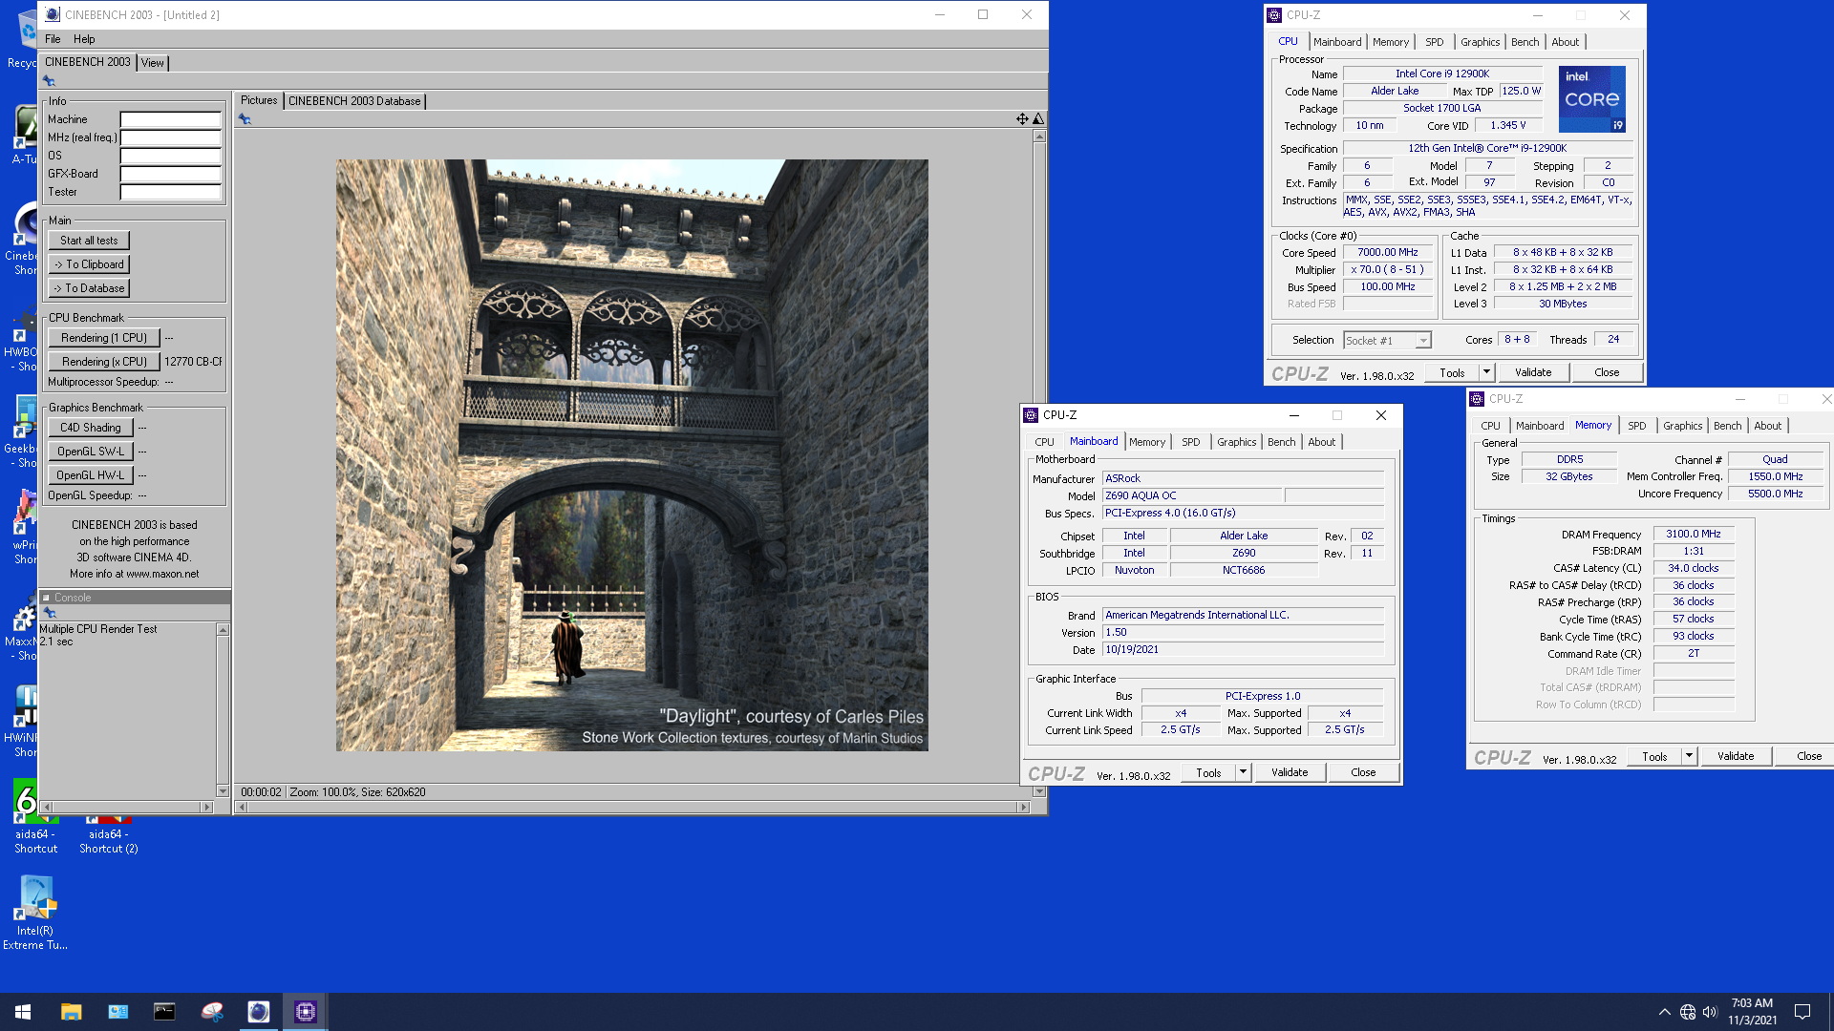Run Rendering (x CPU) benchmark

pos(104,362)
